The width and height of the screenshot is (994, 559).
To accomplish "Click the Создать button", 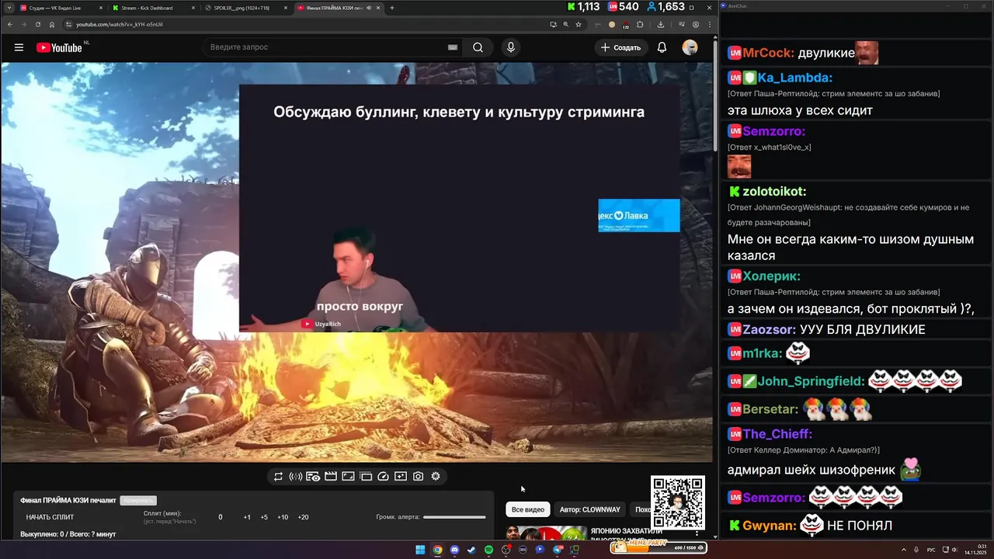I will [x=620, y=47].
